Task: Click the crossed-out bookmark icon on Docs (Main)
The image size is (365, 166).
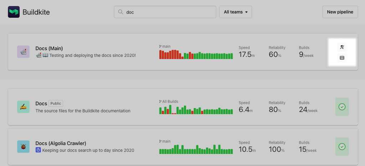Action: pos(342,47)
